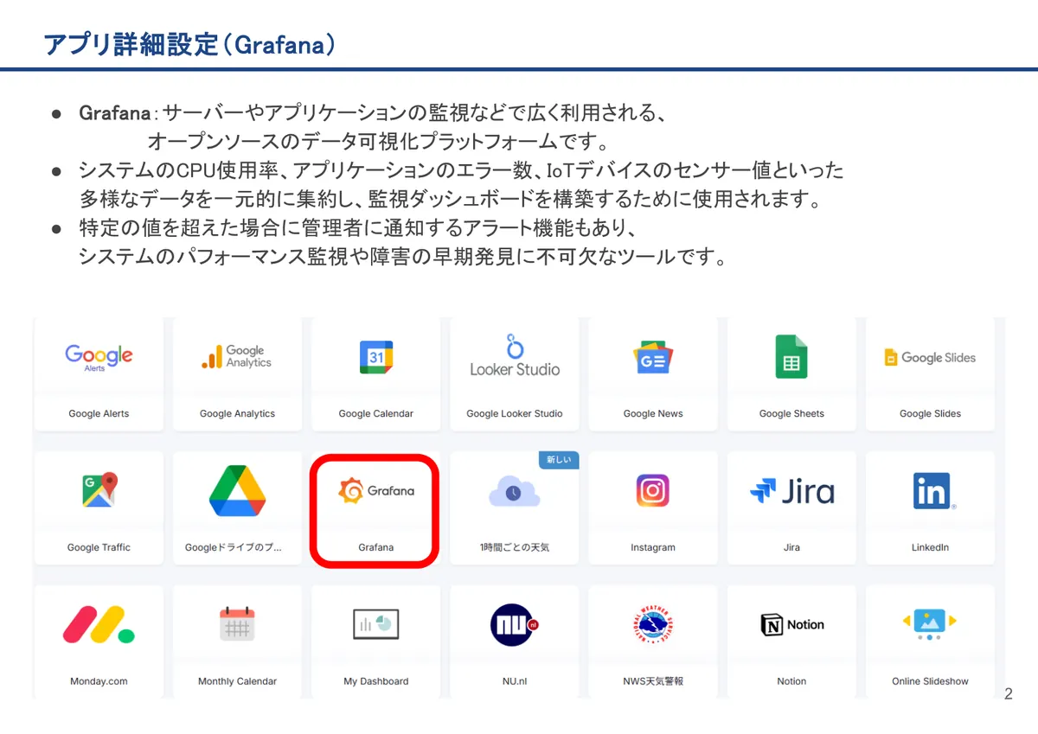The image size is (1038, 734).
Task: Click the "NU.nl" caption text
Action: (515, 682)
